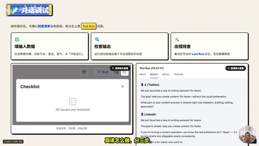Screen dimensions: 259x146
Task: Click the checklist icon above All issues are resolved
Action: pos(72,102)
